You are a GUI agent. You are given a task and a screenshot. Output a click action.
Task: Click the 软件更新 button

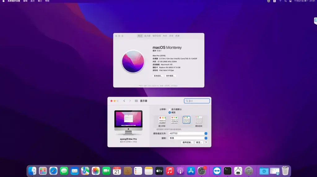coord(170,76)
